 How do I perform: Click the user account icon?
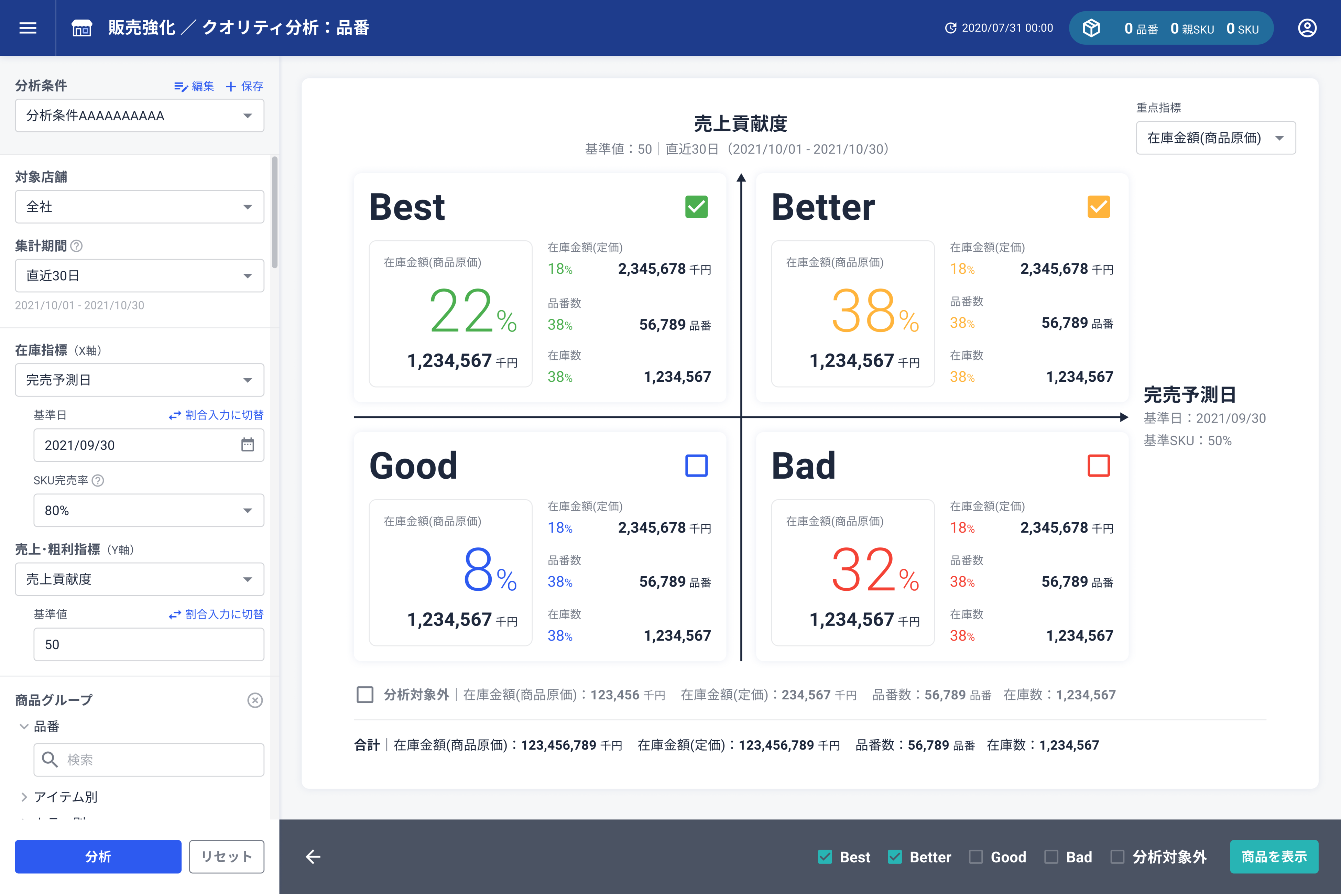[x=1307, y=28]
